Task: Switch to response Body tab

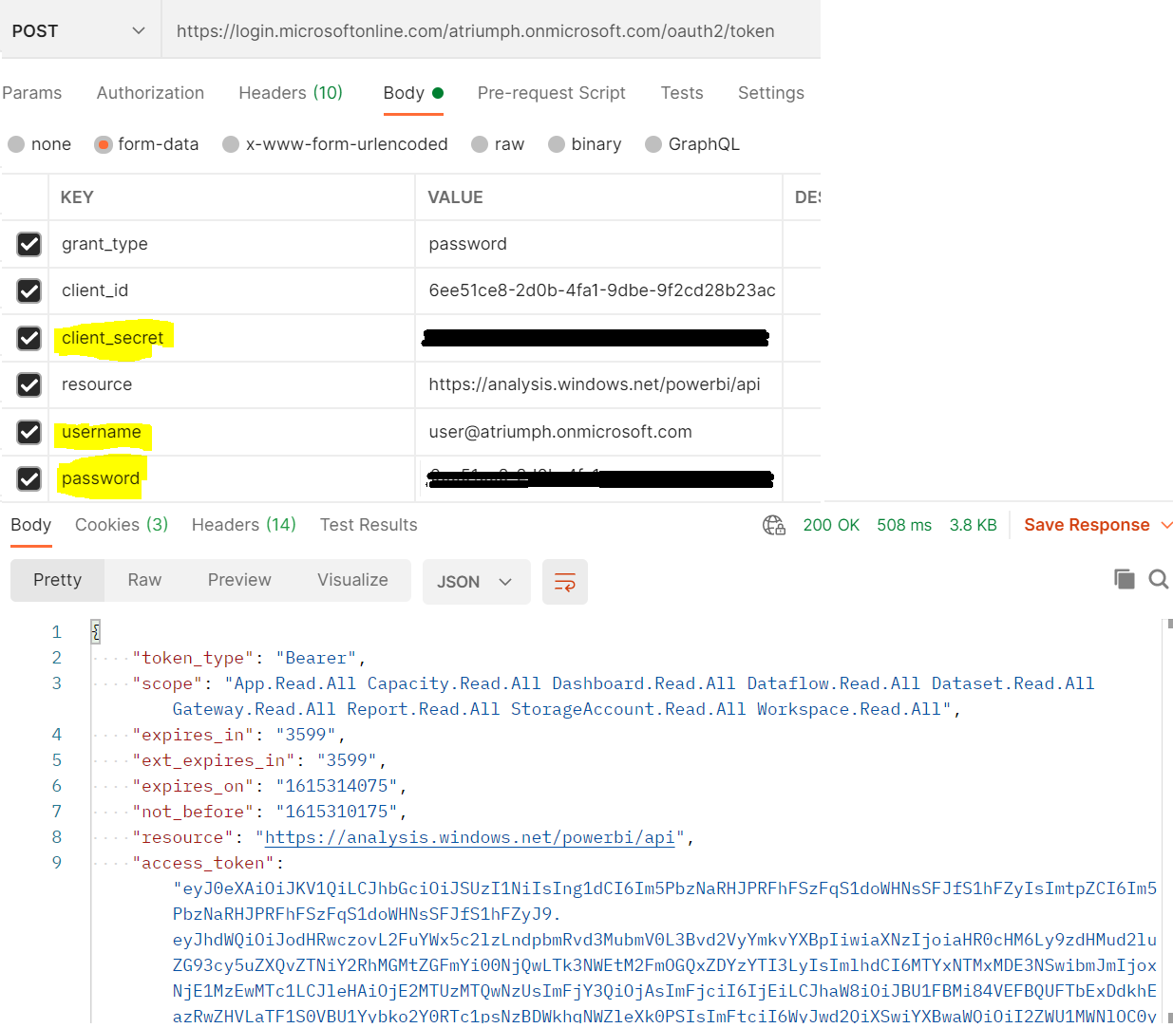Action: pyautogui.click(x=30, y=525)
